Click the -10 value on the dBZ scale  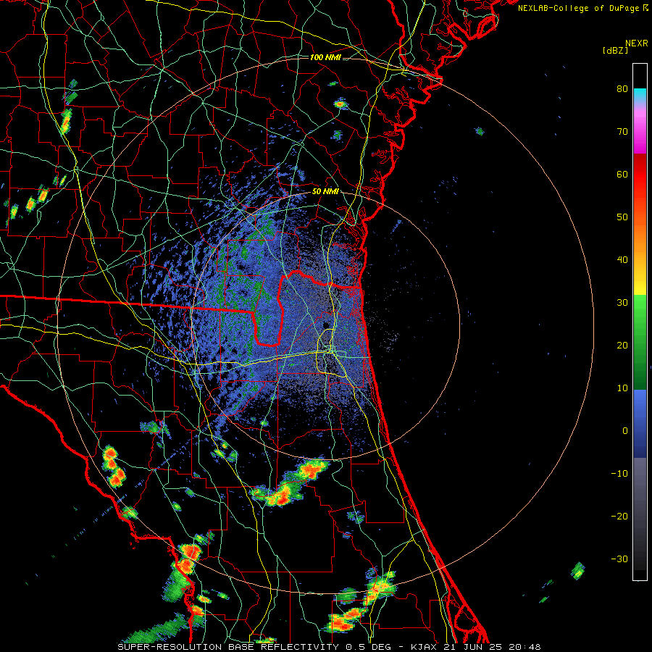click(x=619, y=474)
